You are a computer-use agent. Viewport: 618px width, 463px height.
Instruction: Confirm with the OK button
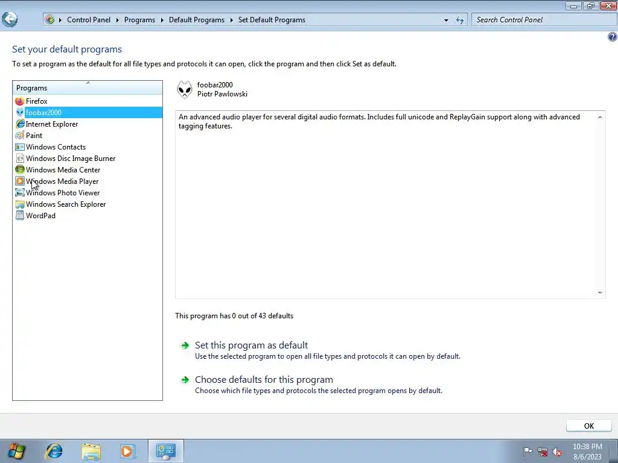coord(589,426)
